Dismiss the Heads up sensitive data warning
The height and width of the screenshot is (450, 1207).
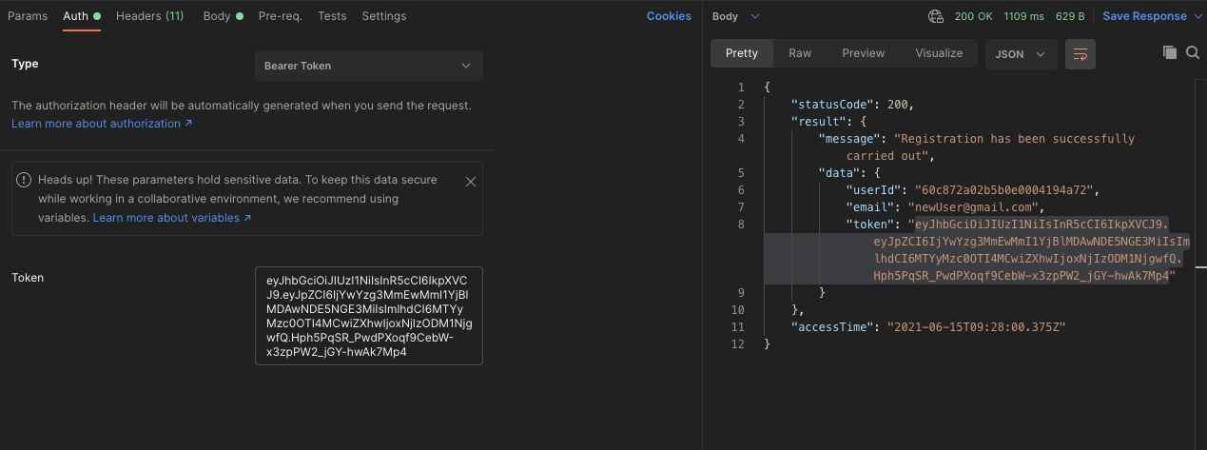point(471,181)
